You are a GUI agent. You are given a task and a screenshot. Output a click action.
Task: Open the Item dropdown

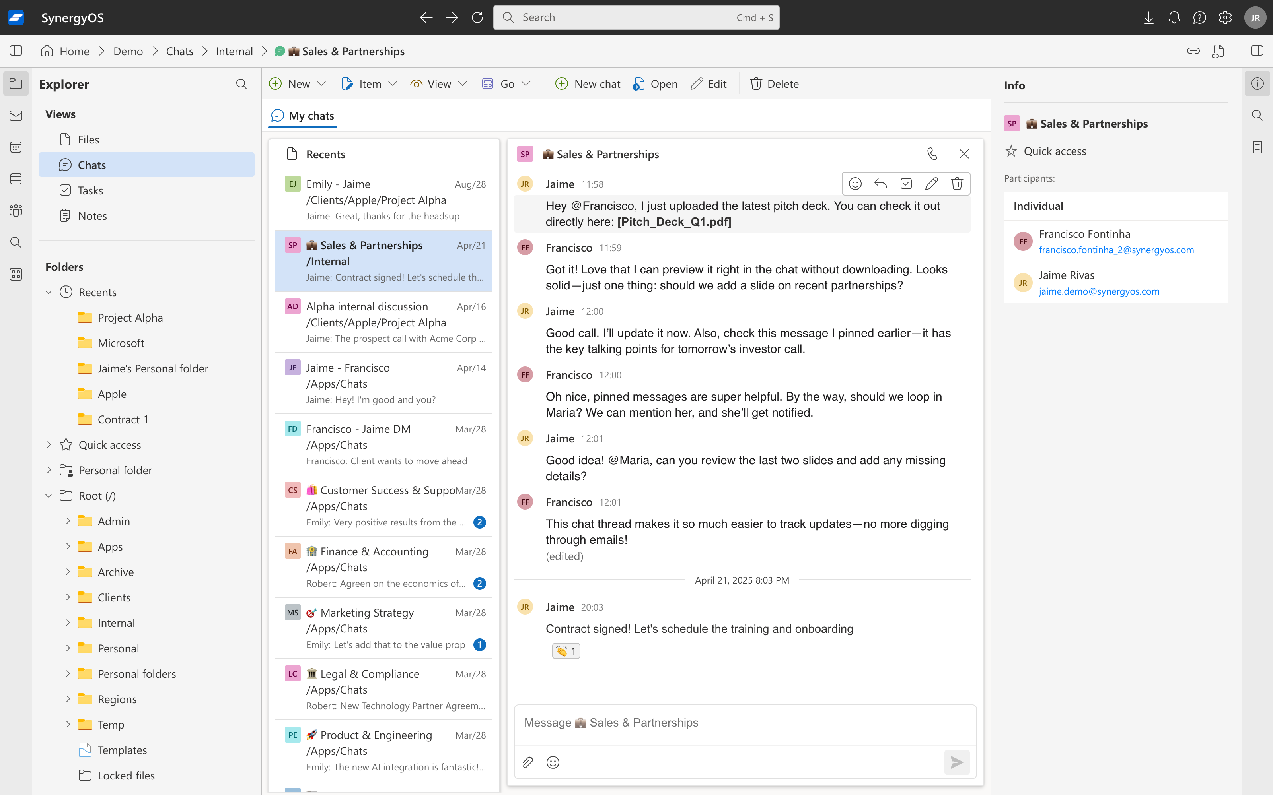(x=369, y=84)
